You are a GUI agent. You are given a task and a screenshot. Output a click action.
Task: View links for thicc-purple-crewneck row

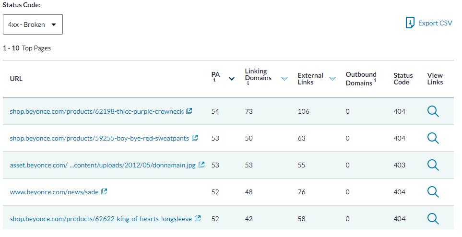tap(433, 111)
